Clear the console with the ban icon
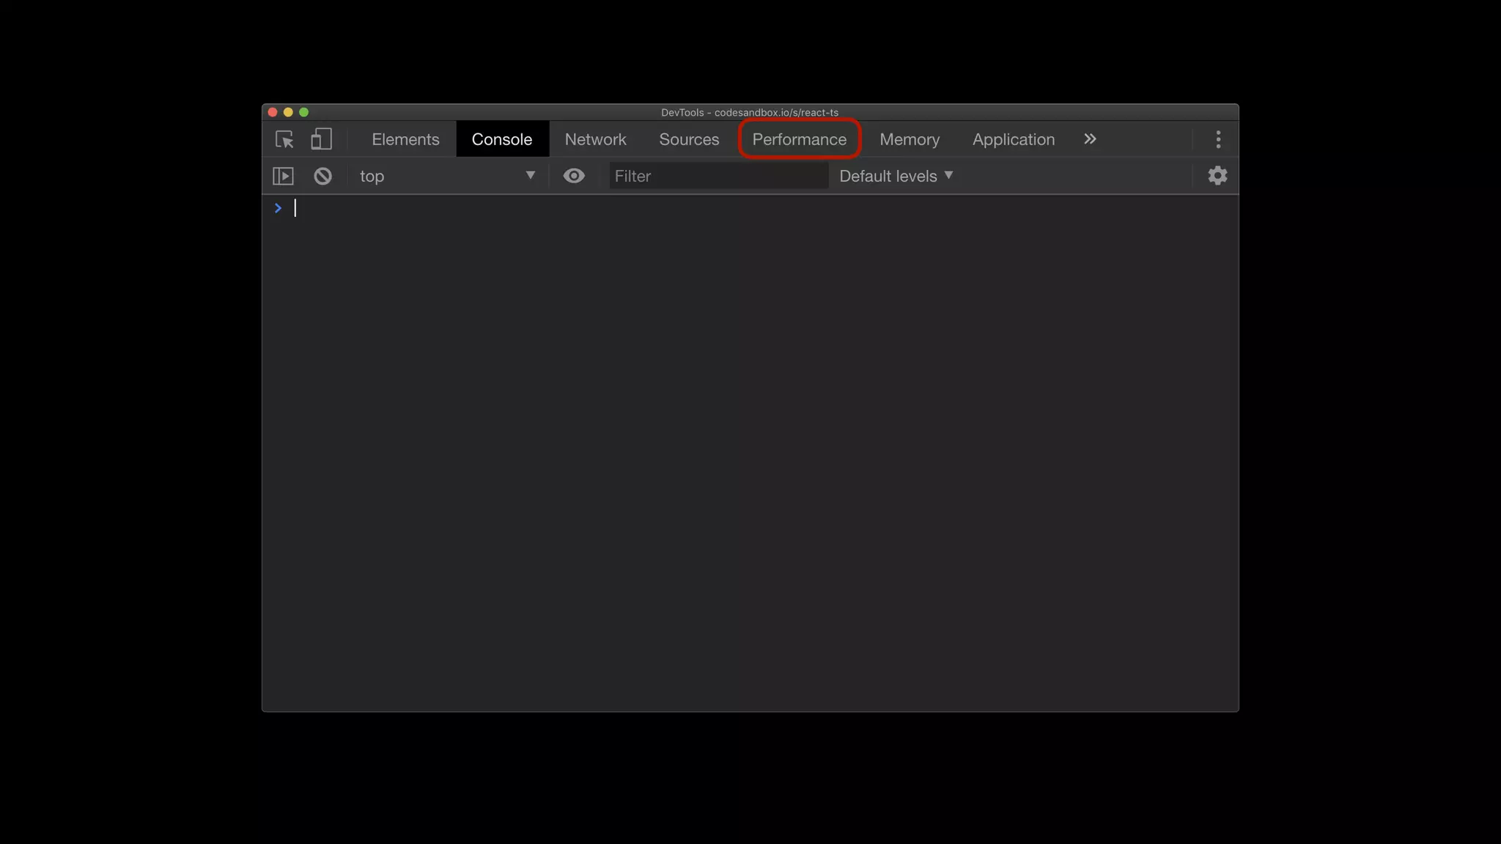Screen dimensions: 1501x844 (322, 176)
